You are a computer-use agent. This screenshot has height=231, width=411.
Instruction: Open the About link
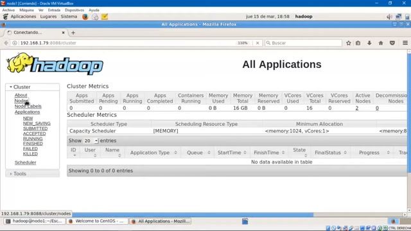(21, 95)
